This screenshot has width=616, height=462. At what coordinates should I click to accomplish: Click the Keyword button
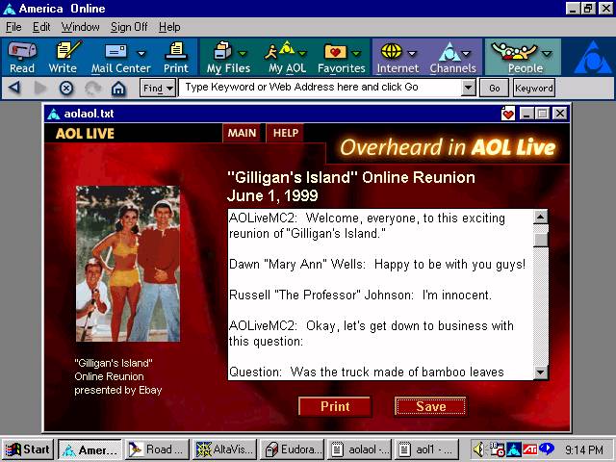[534, 88]
